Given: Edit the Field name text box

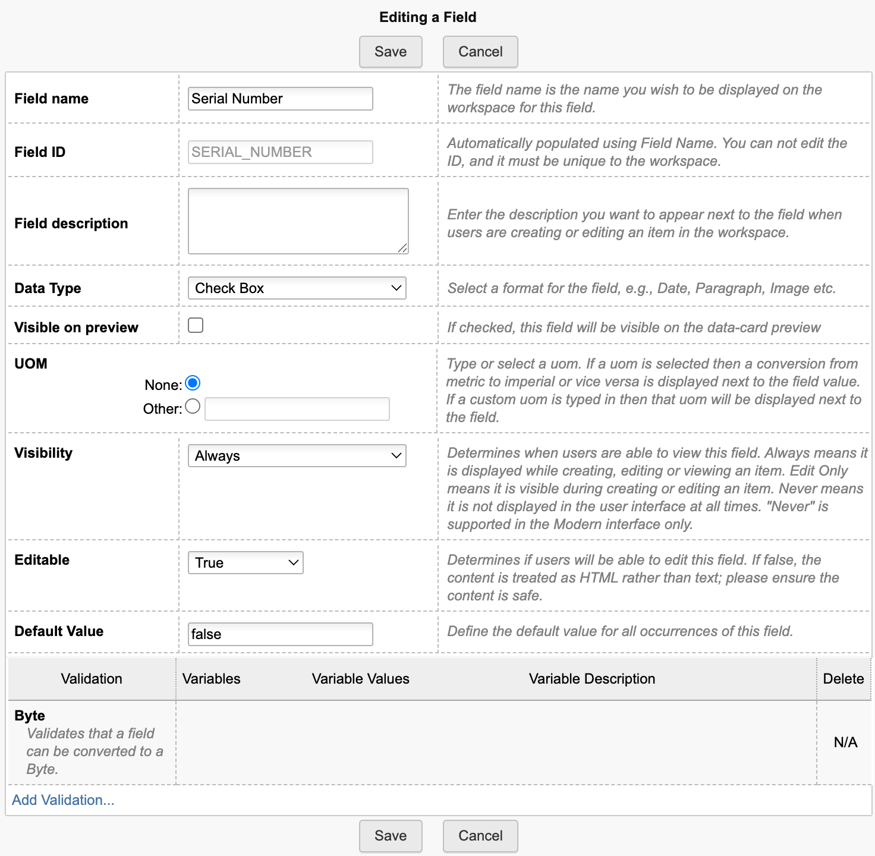Looking at the screenshot, I should click(280, 99).
